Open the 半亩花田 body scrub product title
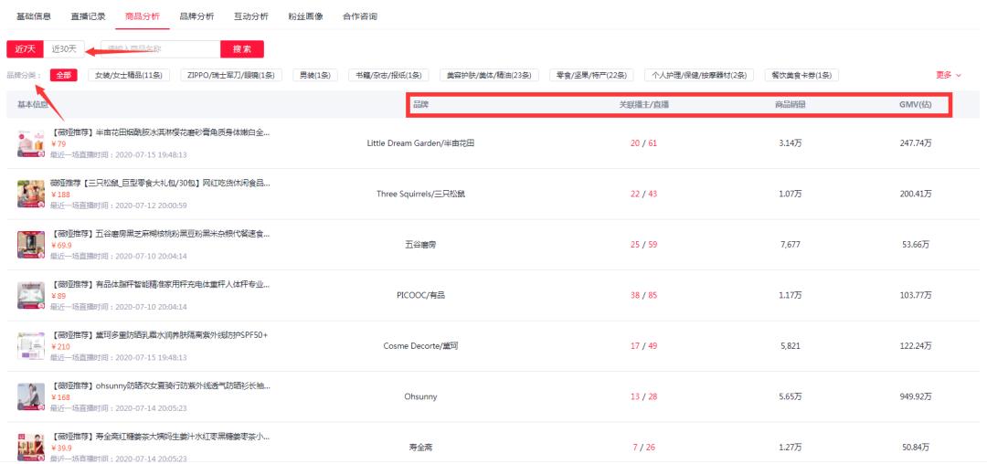Screen dimensions: 987x464 pyautogui.click(x=160, y=132)
